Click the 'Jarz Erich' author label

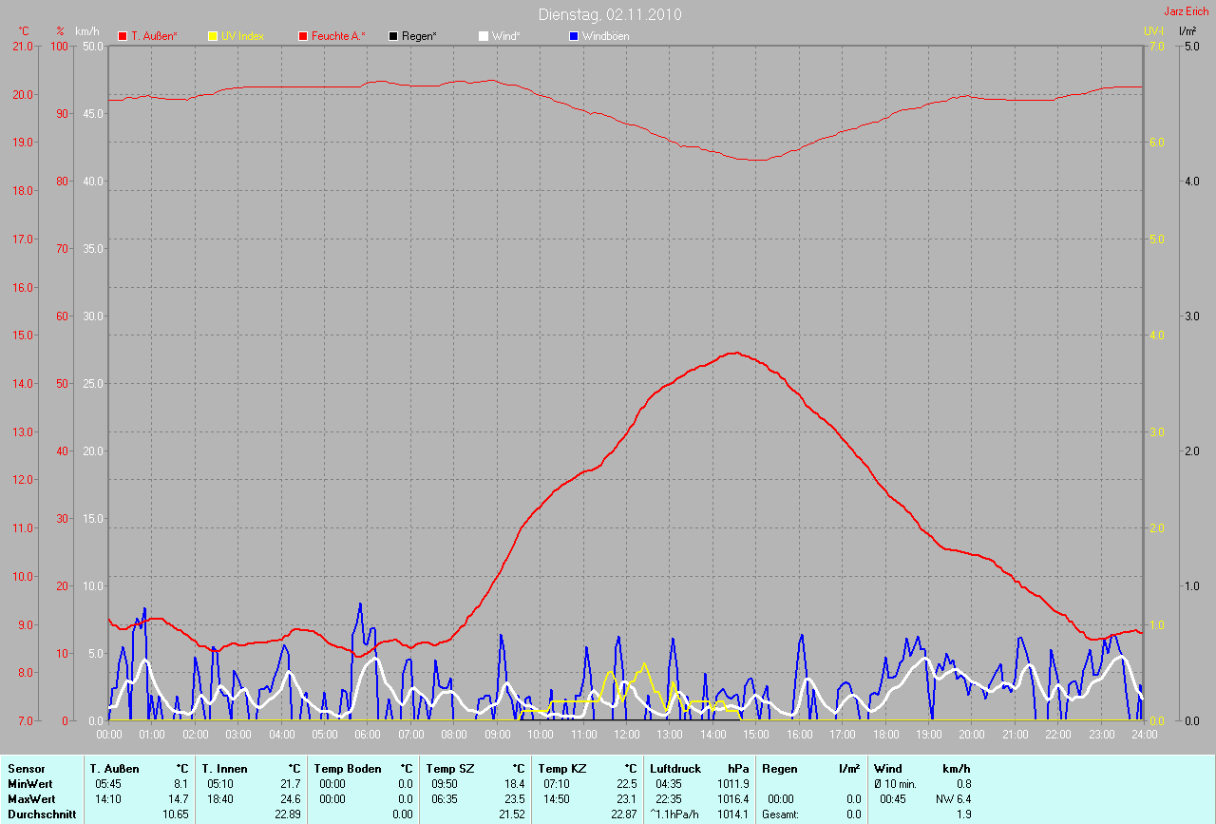1187,11
